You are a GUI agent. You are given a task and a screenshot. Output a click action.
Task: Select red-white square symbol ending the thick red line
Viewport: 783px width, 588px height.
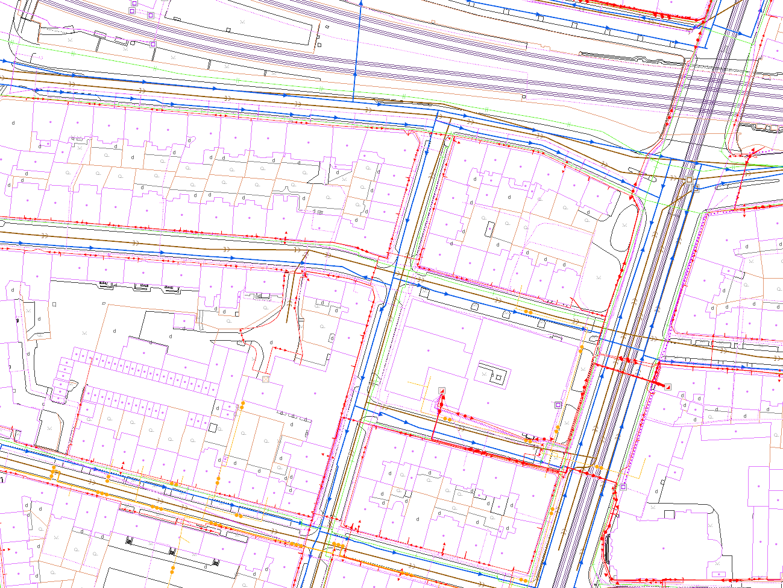[x=668, y=387]
